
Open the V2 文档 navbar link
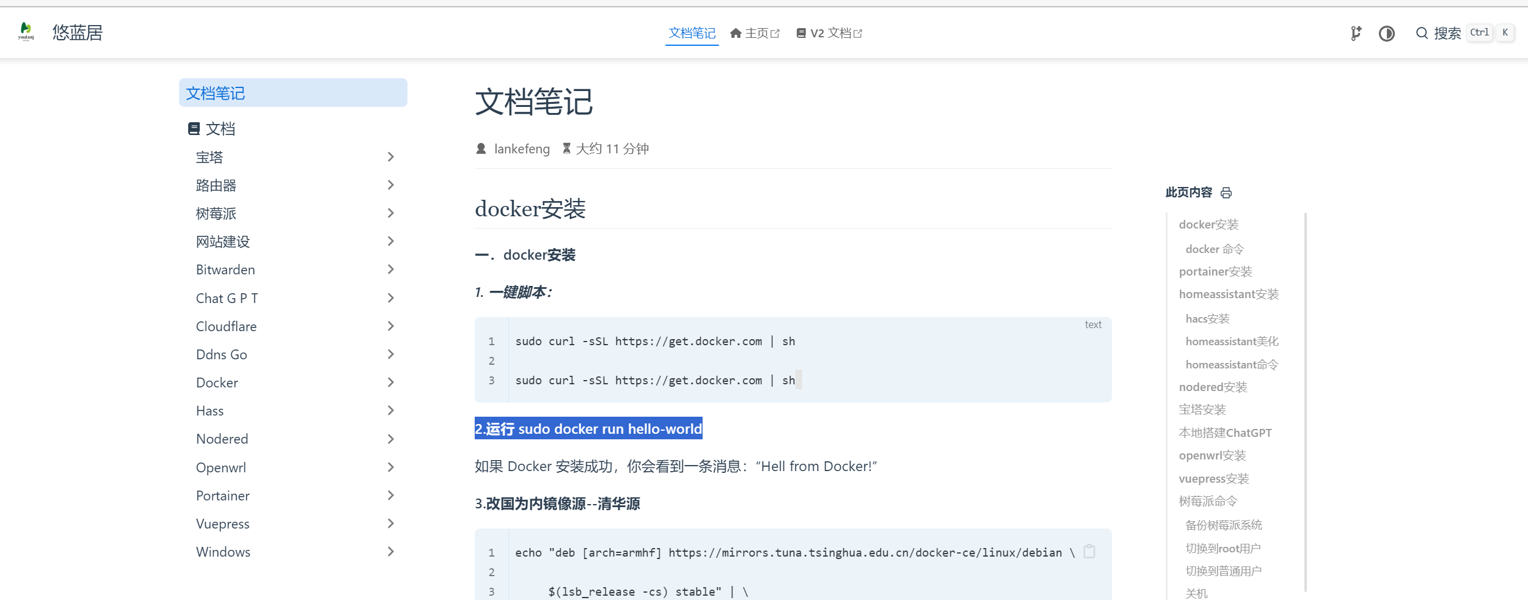click(x=829, y=33)
